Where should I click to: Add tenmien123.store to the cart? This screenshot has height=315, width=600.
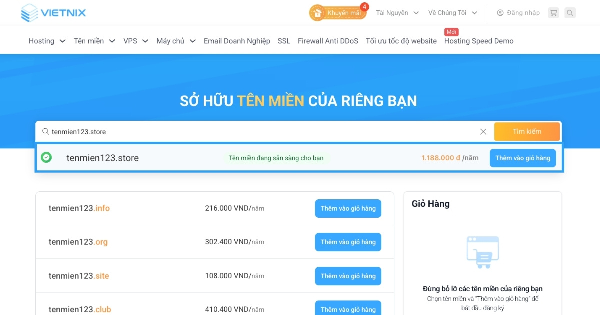(x=522, y=157)
